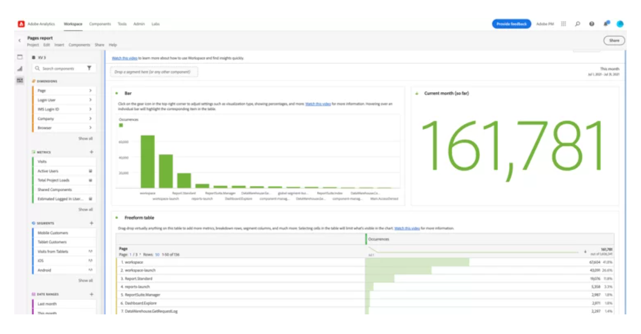This screenshot has width=641, height=334.
Task: Expand the Browser dimension chevron
Action: (x=90, y=127)
